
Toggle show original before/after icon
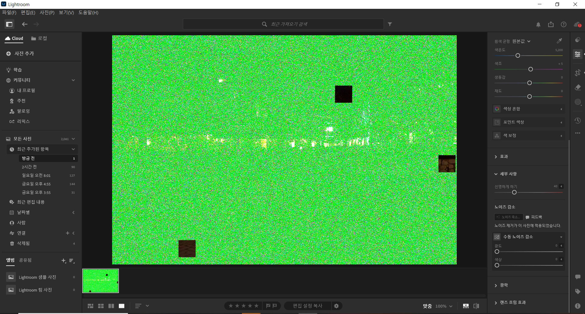click(x=476, y=306)
